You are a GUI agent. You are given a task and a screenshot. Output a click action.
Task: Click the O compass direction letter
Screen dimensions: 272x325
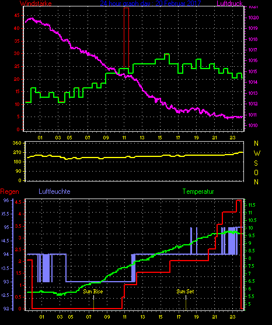pos(256,172)
